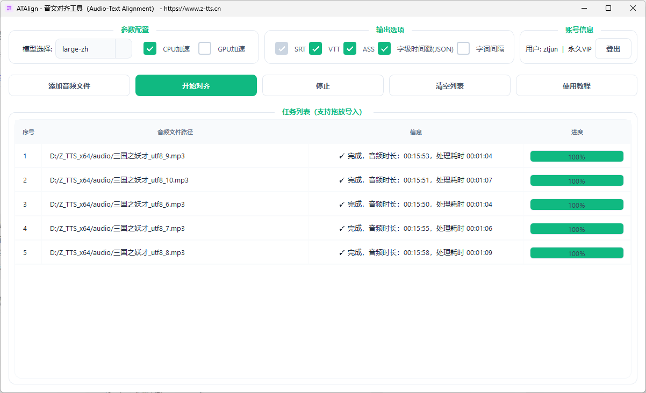This screenshot has width=646, height=393.
Task: Disable the CPU加速 checkbox
Action: (x=150, y=49)
